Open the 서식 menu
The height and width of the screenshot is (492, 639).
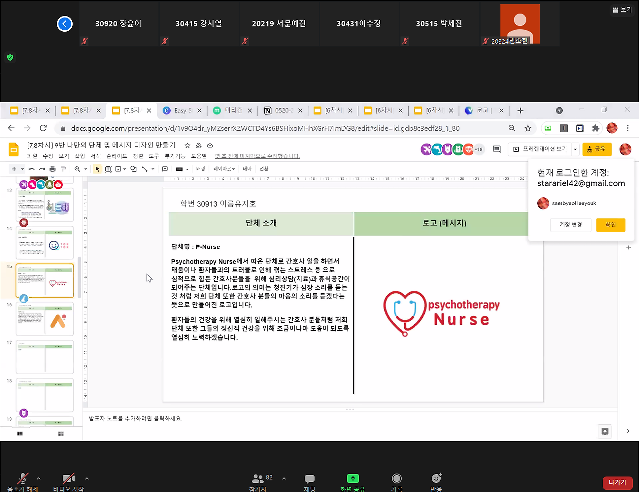point(95,156)
